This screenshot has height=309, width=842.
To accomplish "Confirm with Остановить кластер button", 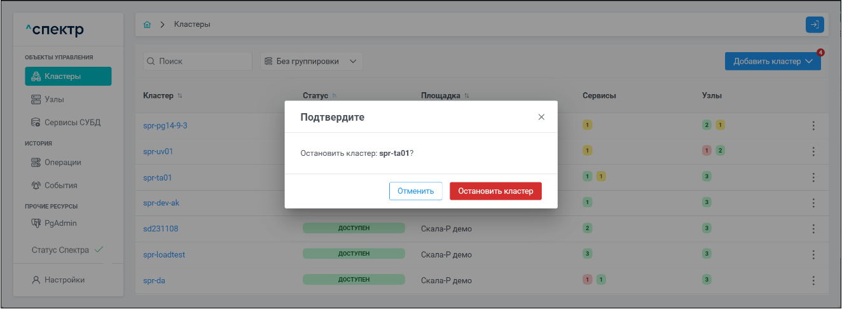I will coord(495,191).
